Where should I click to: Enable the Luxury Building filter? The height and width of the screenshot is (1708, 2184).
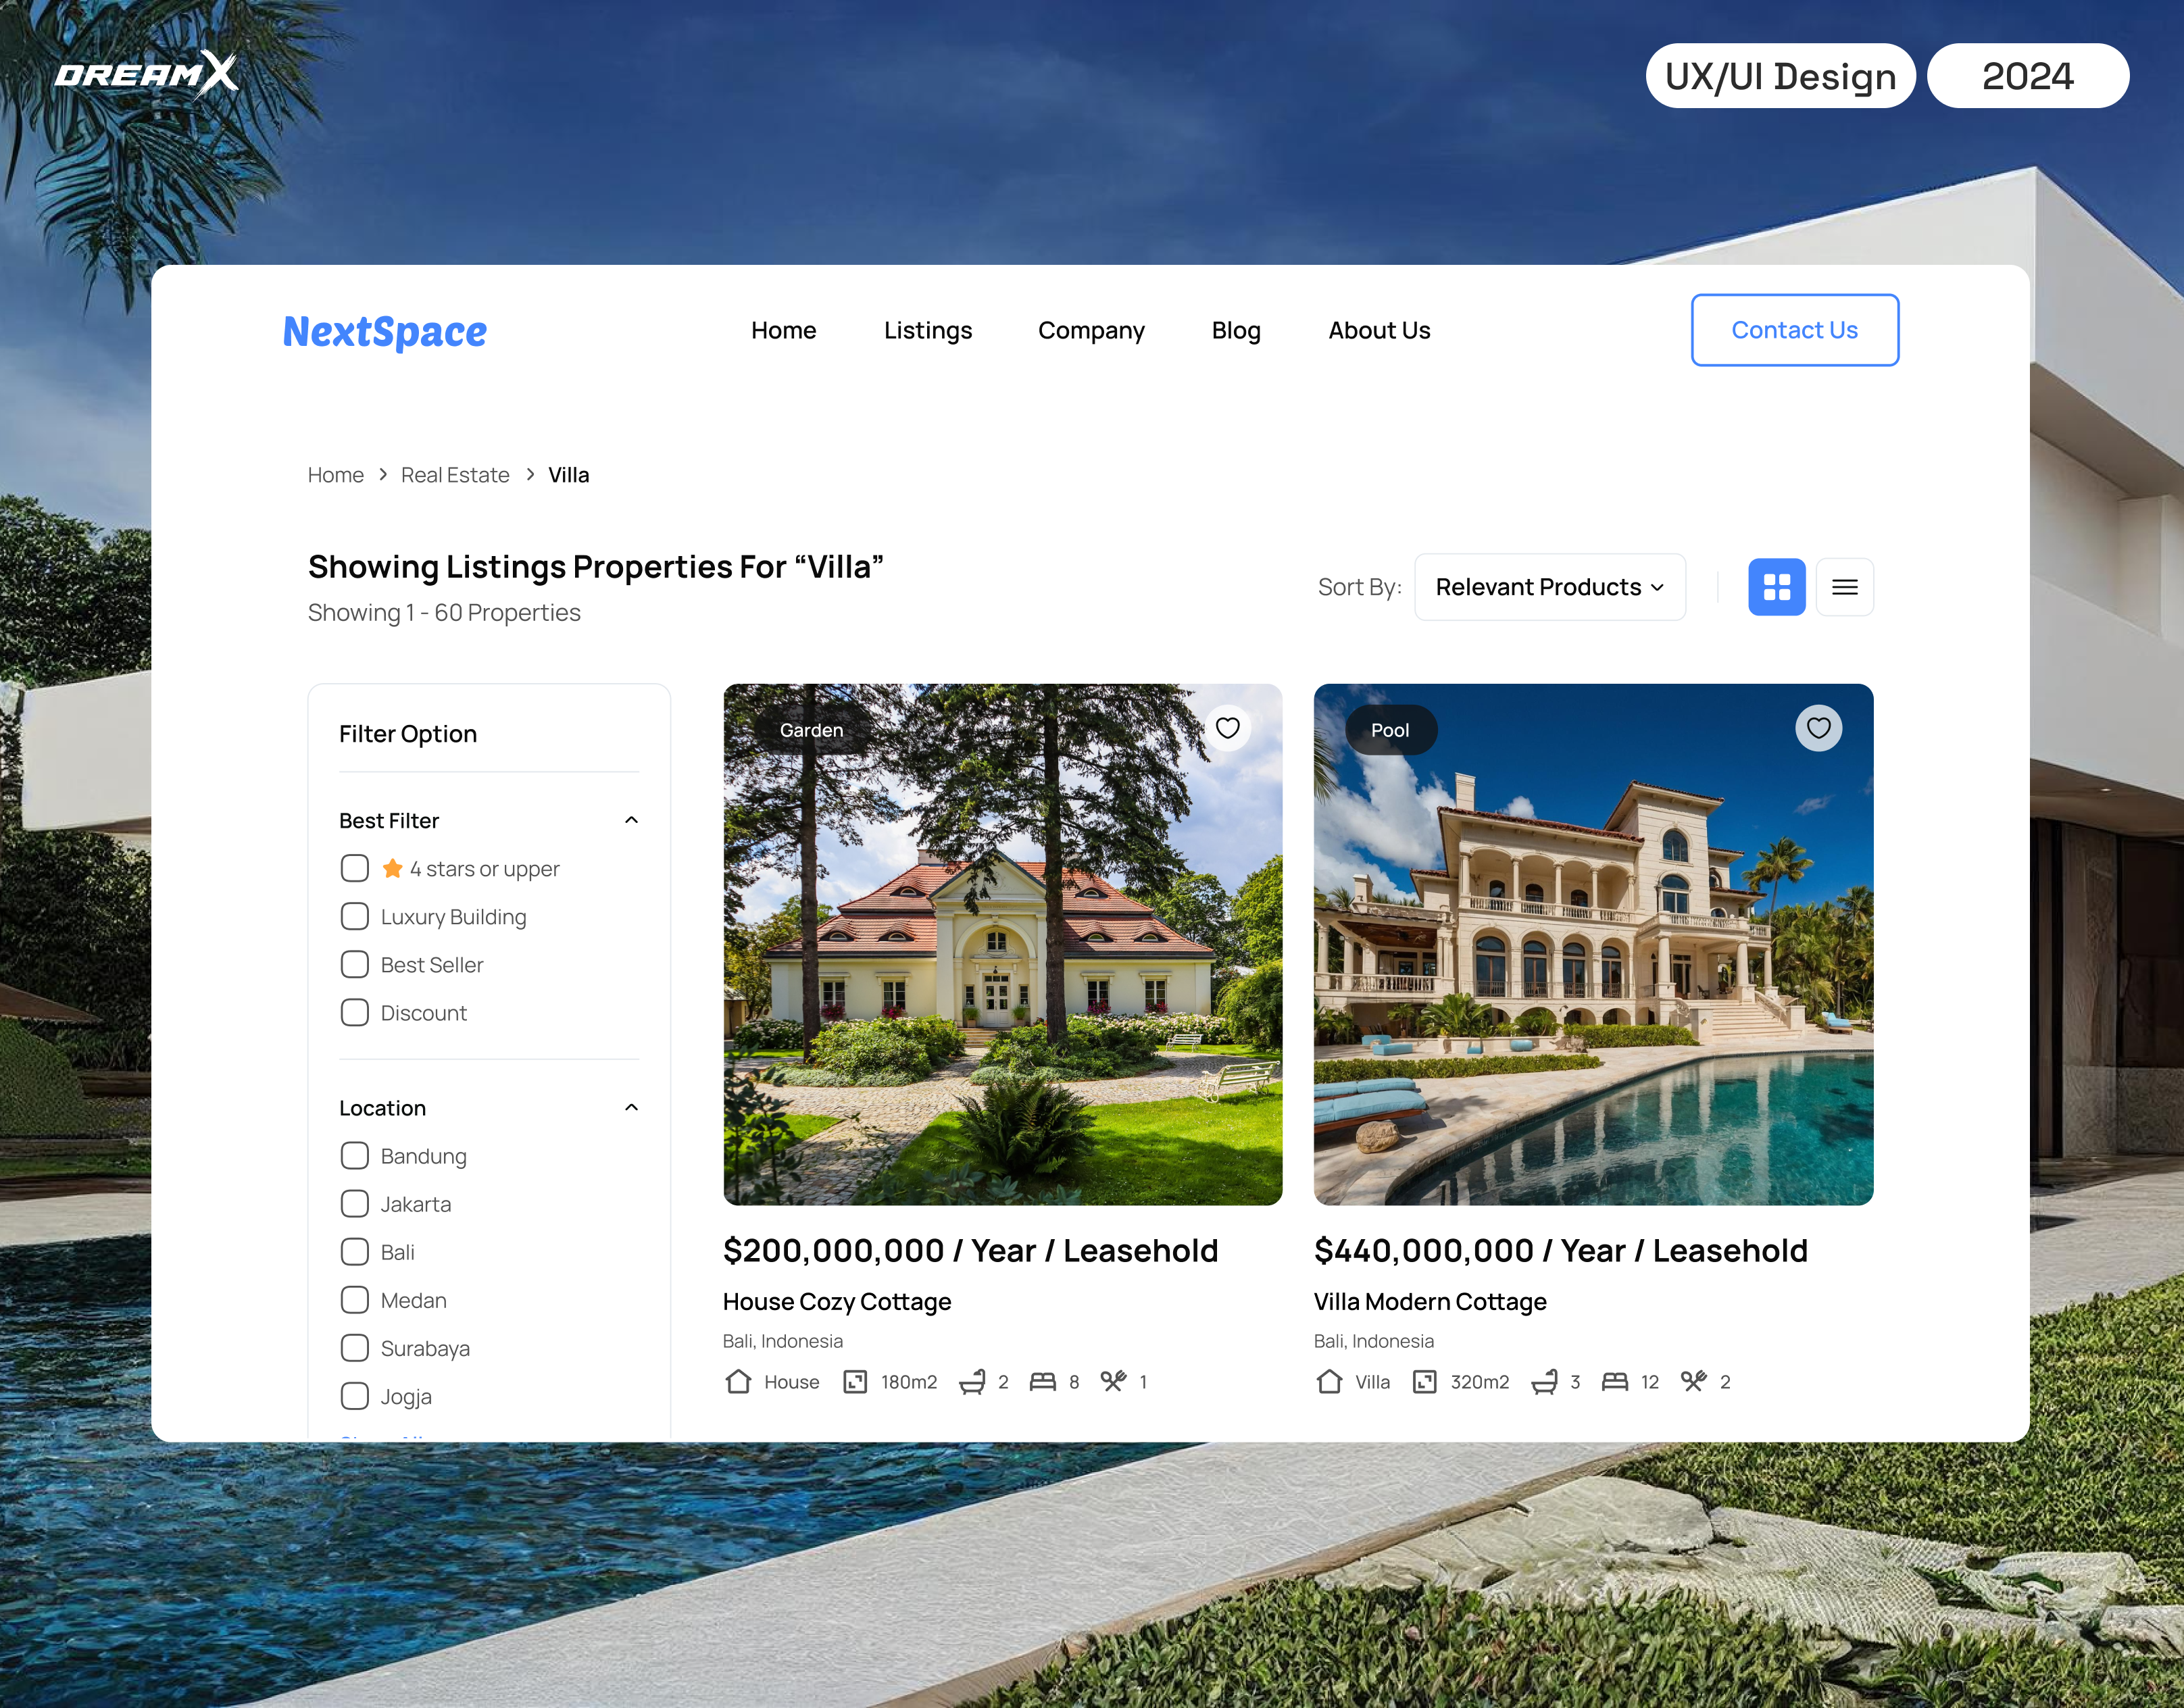[x=355, y=916]
